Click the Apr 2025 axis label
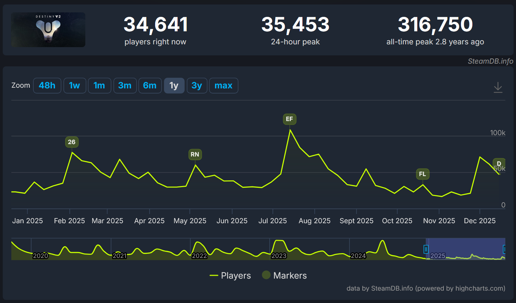The height and width of the screenshot is (303, 516). 149,221
